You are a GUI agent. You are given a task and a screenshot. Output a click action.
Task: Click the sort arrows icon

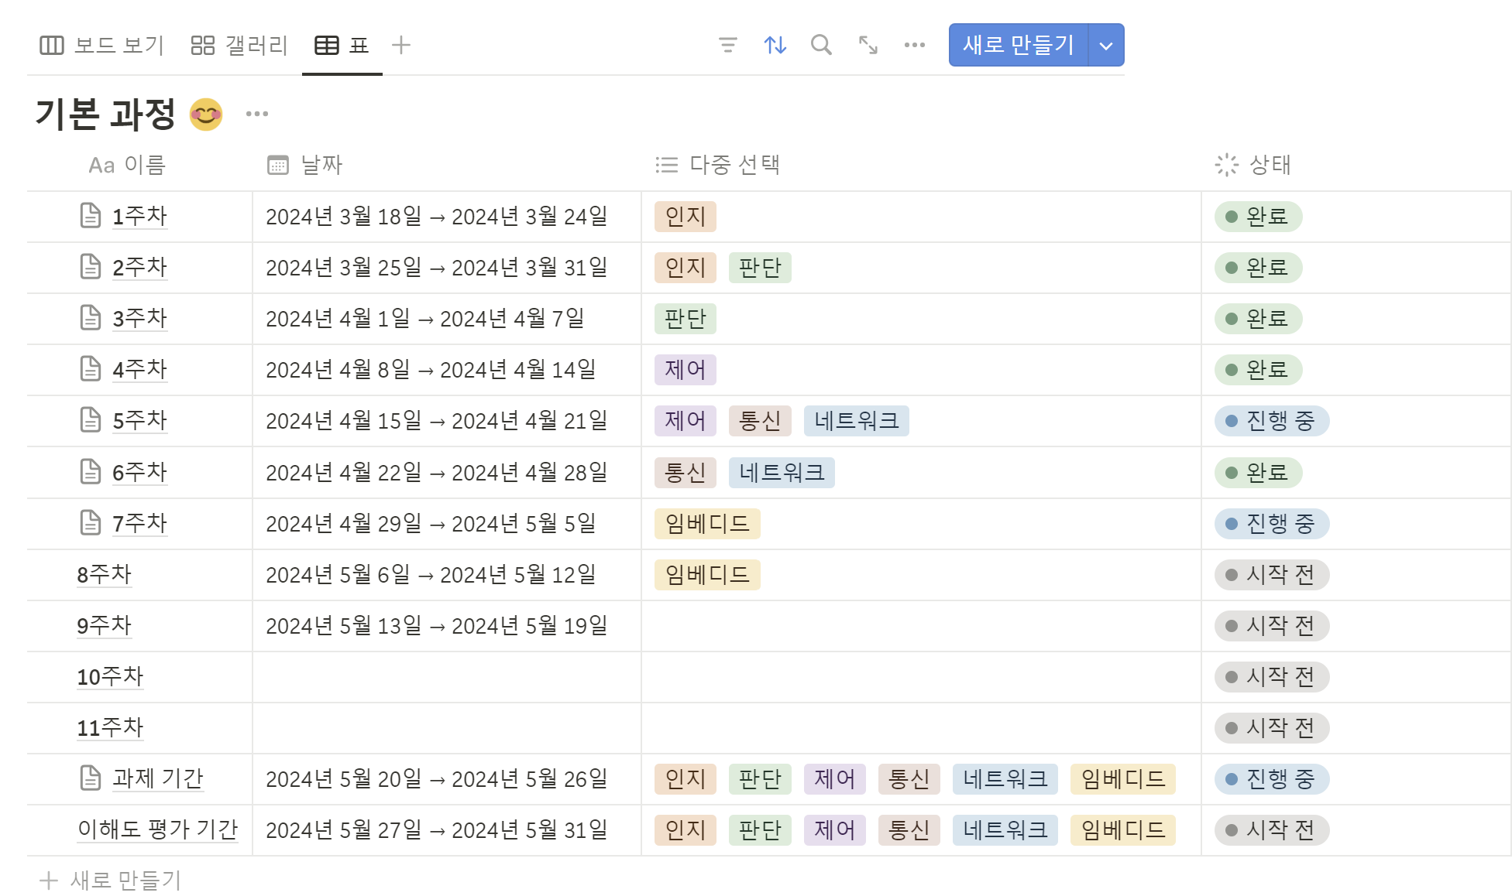click(775, 45)
